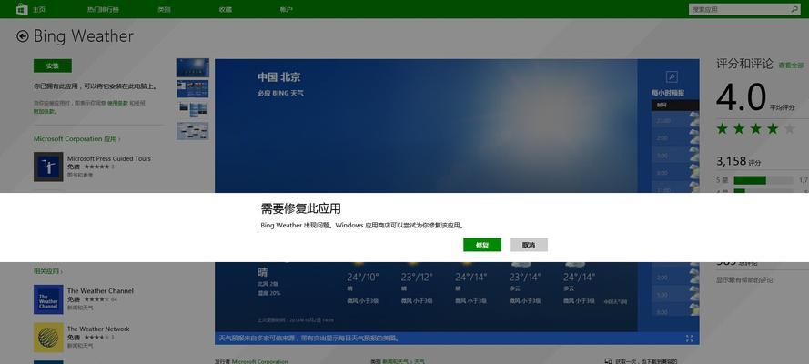This screenshot has height=364, width=809.
Task: Go back using the arrow beside Bing Weather
Action: click(22, 36)
